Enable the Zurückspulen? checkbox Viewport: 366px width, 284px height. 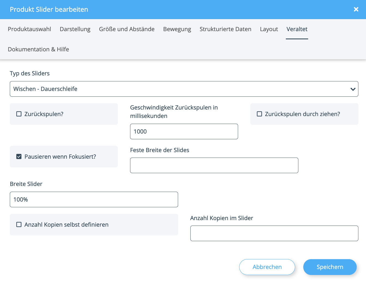point(19,114)
